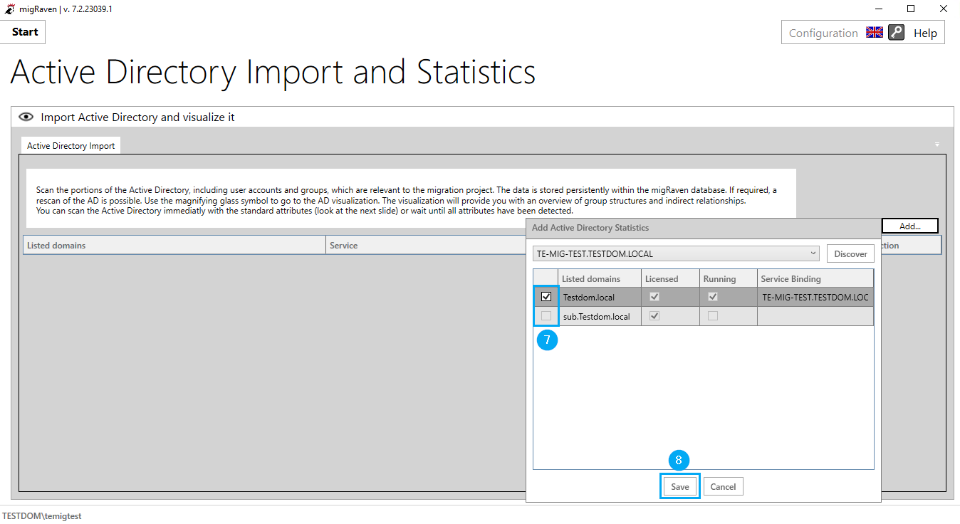Image resolution: width=960 pixels, height=524 pixels.
Task: Click the Licensed column header
Action: pyautogui.click(x=670, y=279)
